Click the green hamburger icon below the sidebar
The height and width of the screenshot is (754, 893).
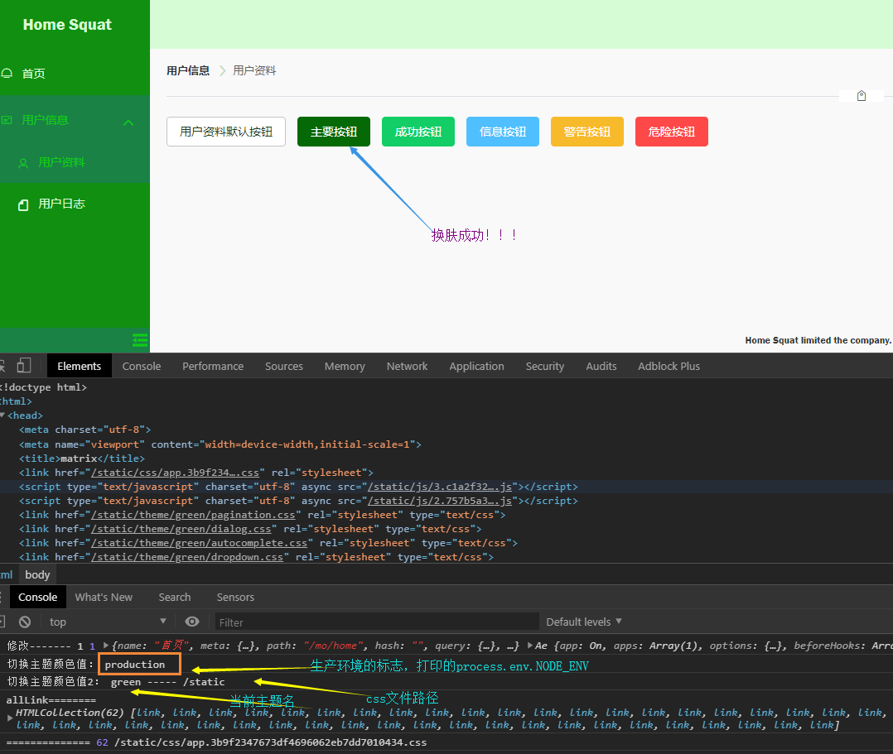(140, 340)
